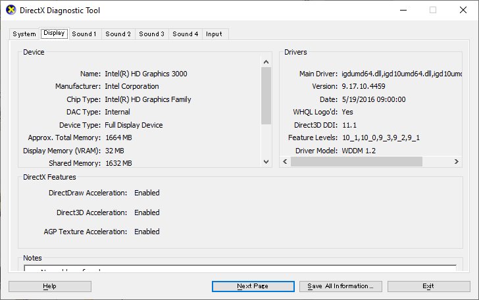479x300 pixels.
Task: Click the DAC Type value Internal
Action: (x=117, y=112)
